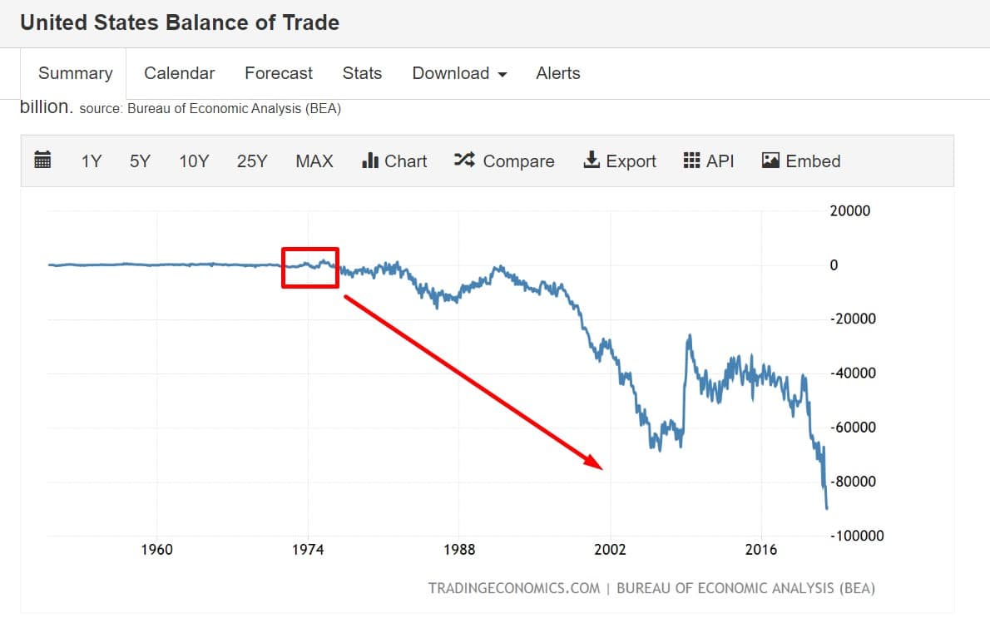Click the bar chart type icon
Image resolution: width=990 pixels, height=618 pixels.
point(370,161)
